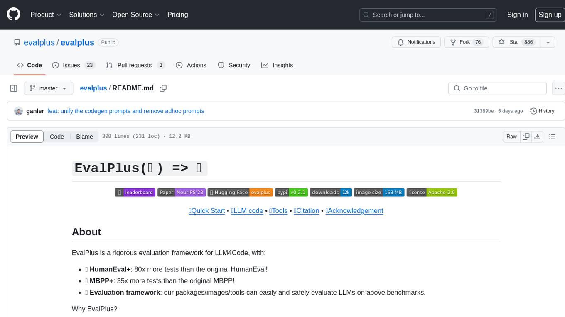Expand the Product menu
Viewport: 565px width, 317px height.
[46, 15]
